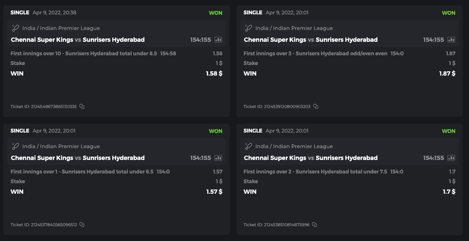Open stats icon on over 2 bet card
The width and height of the screenshot is (469, 241).
(451, 158)
